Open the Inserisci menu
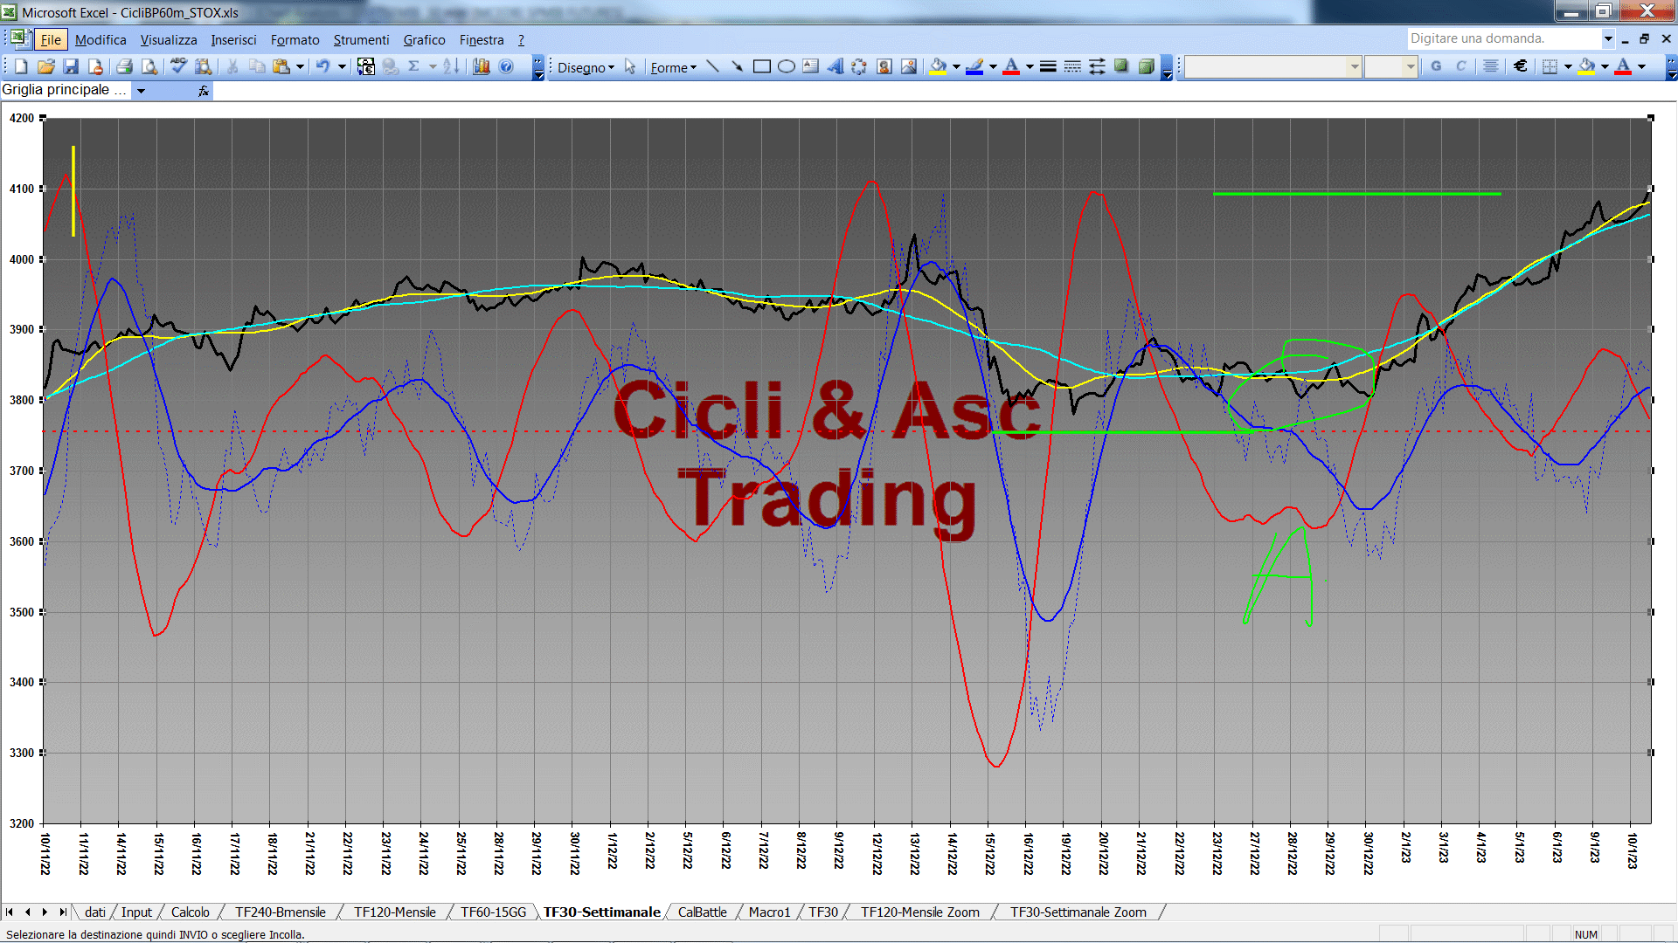This screenshot has width=1678, height=943. click(233, 40)
